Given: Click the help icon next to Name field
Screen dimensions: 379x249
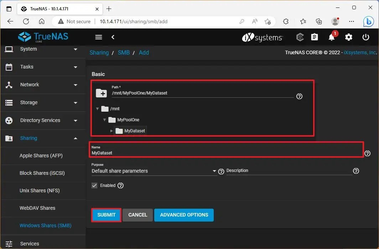Looking at the screenshot, I should tap(367, 153).
